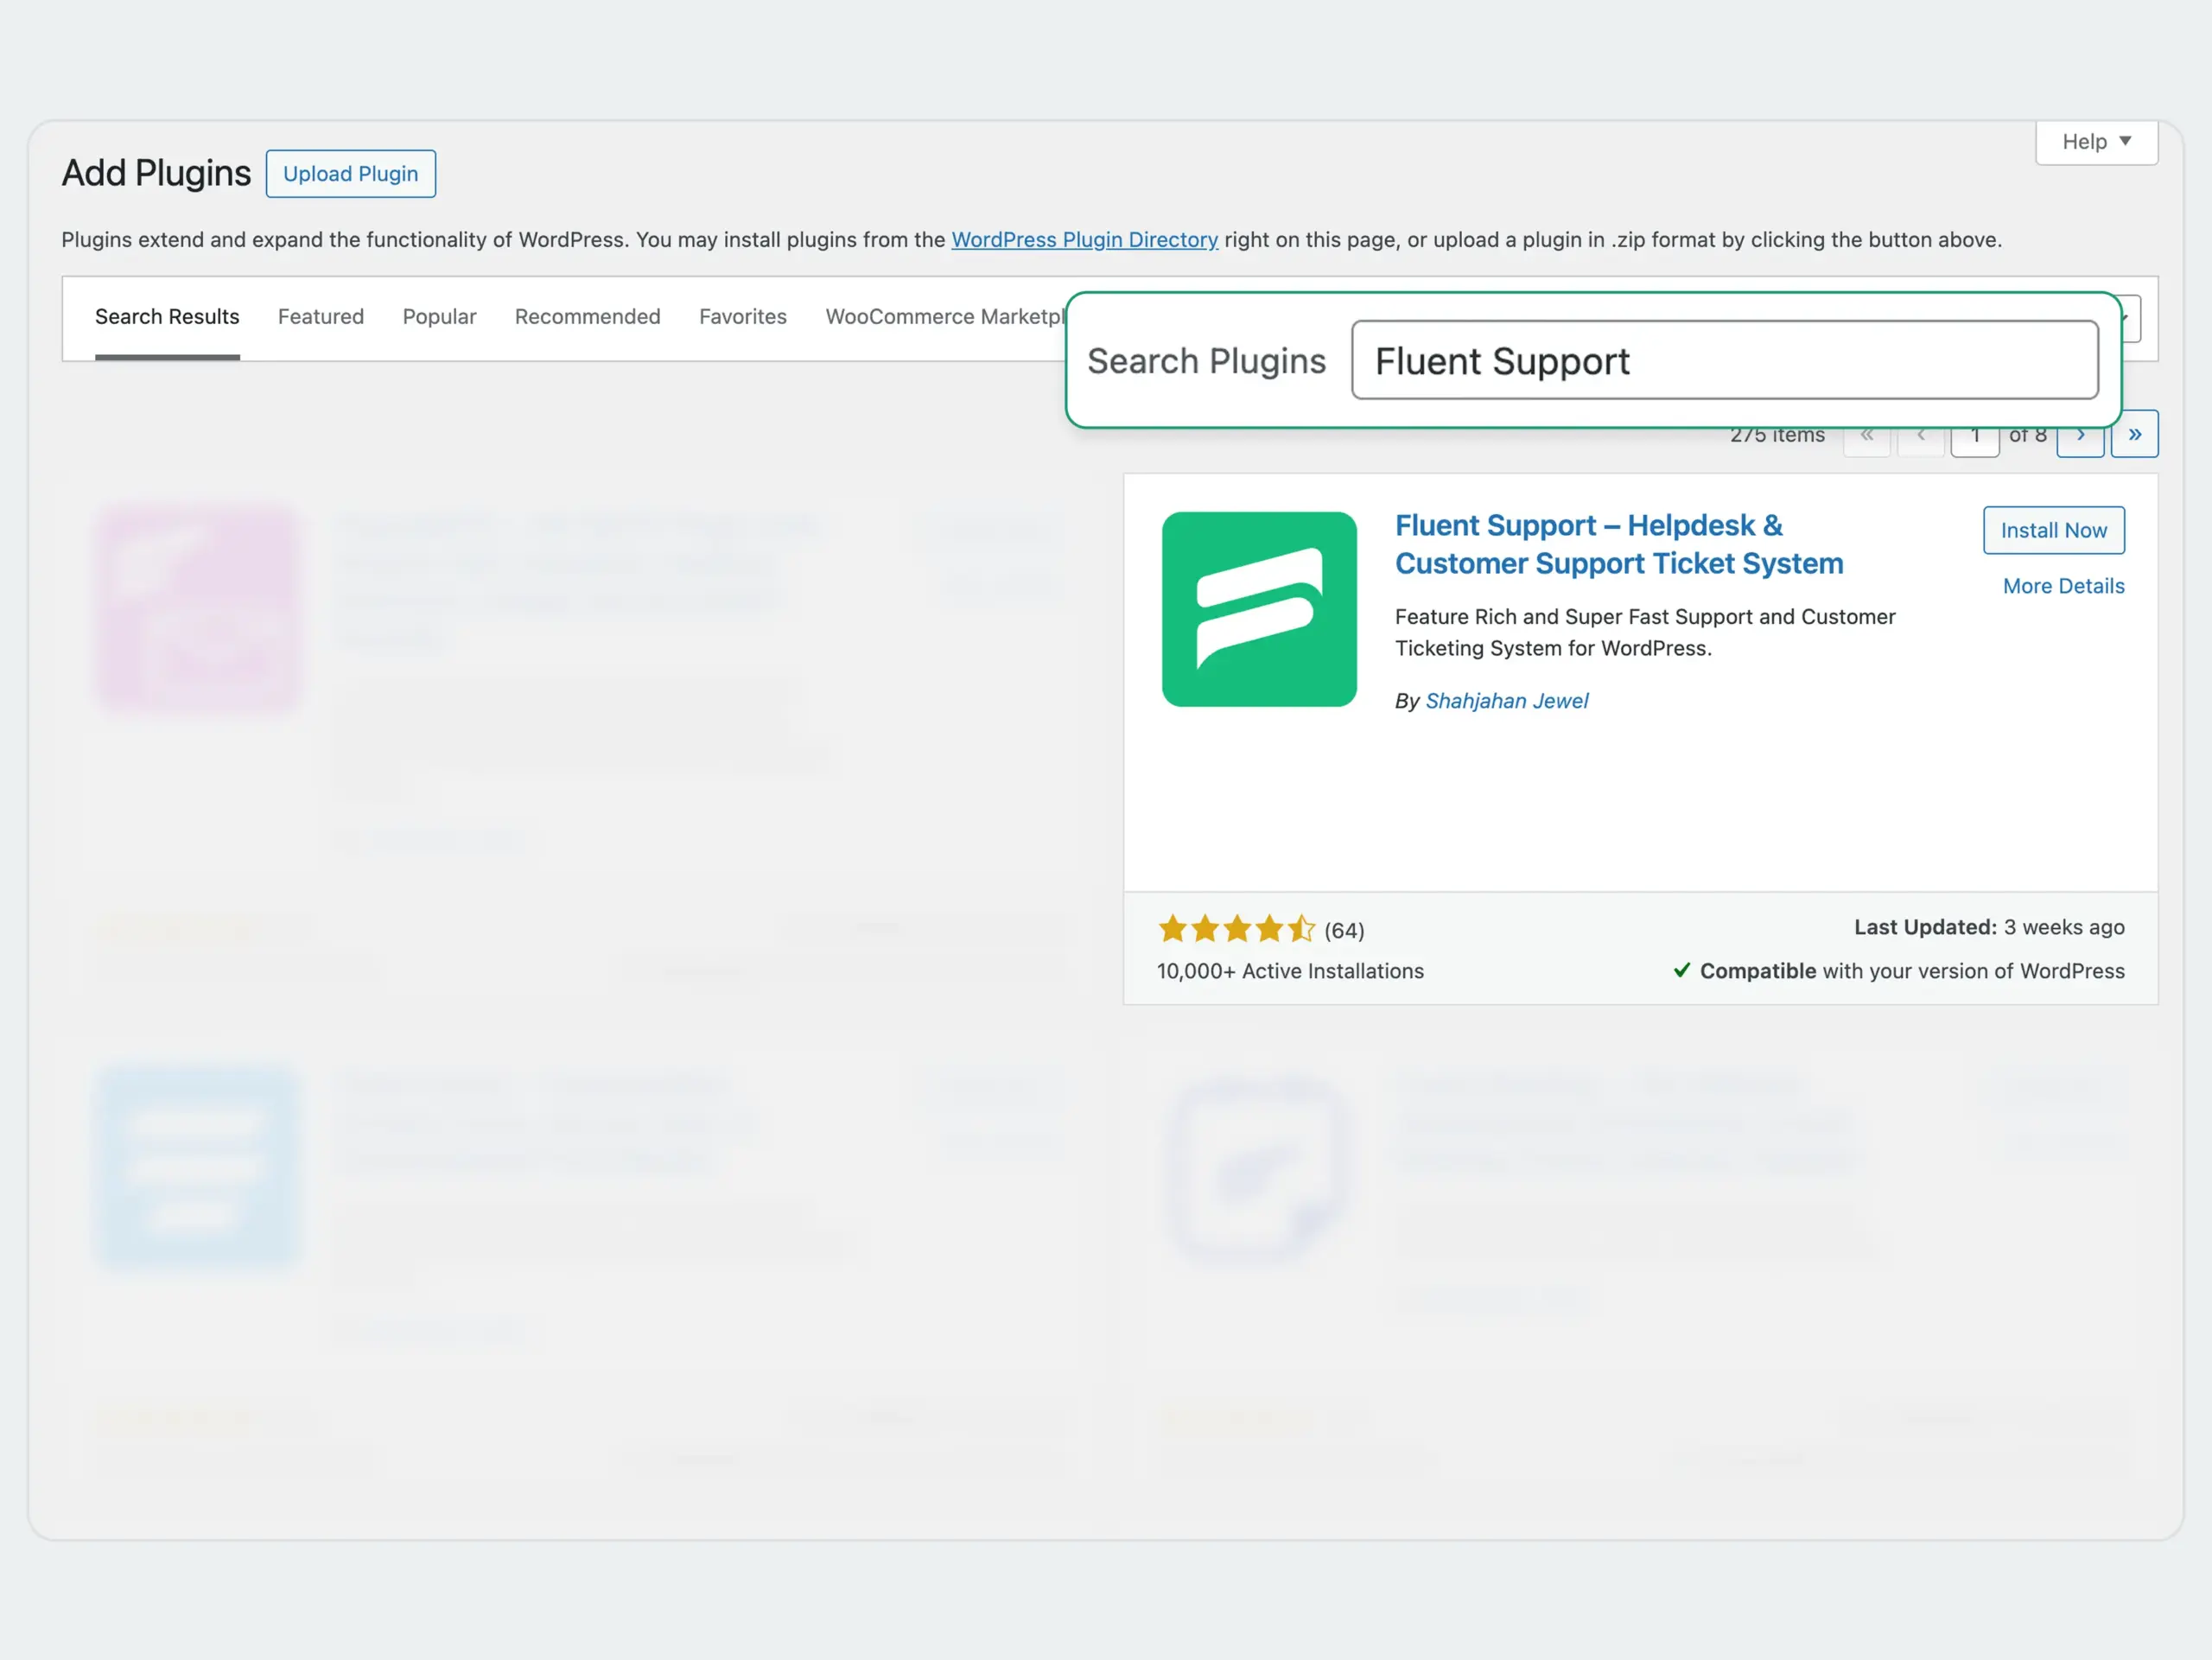Click the Last Updated 3 weeks ago text
2212x1660 pixels.
(x=1988, y=927)
